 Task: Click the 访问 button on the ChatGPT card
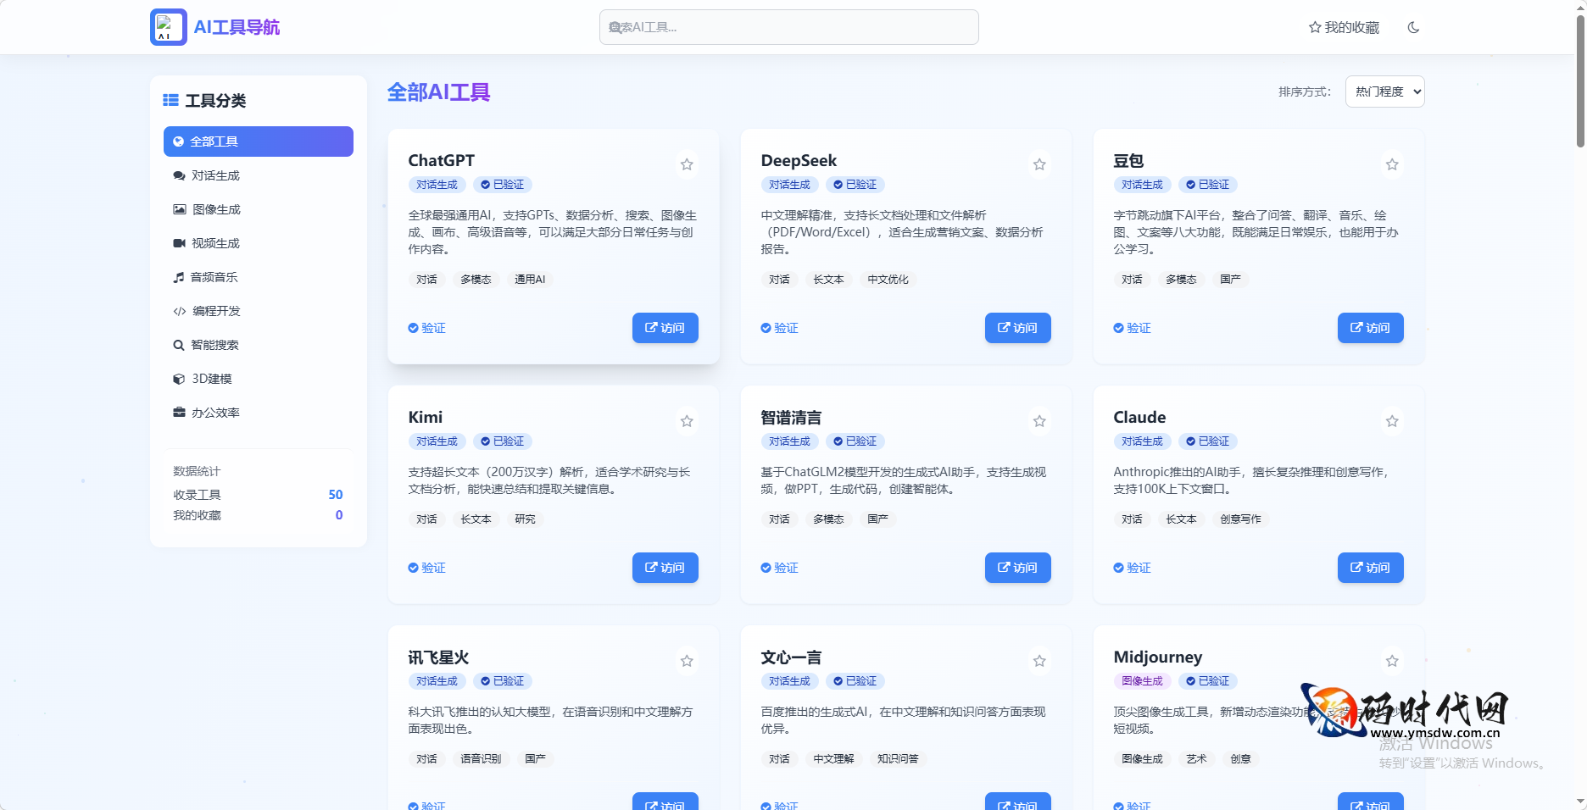coord(665,328)
